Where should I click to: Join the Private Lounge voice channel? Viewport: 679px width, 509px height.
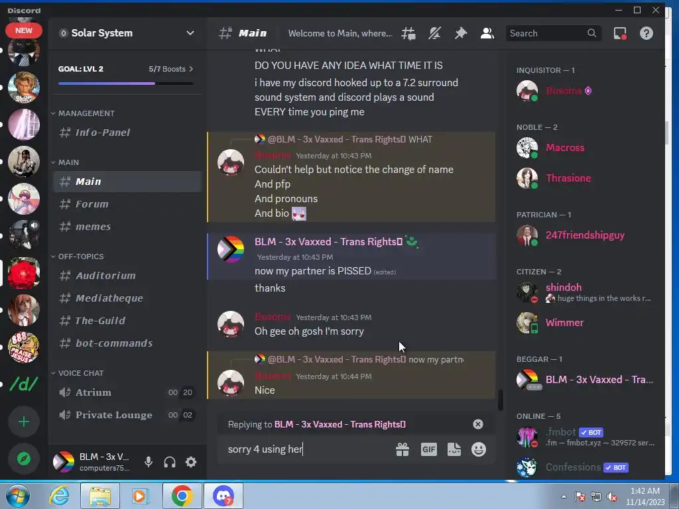click(x=127, y=415)
